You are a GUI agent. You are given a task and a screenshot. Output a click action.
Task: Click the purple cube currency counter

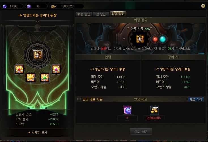[x=36, y=6]
